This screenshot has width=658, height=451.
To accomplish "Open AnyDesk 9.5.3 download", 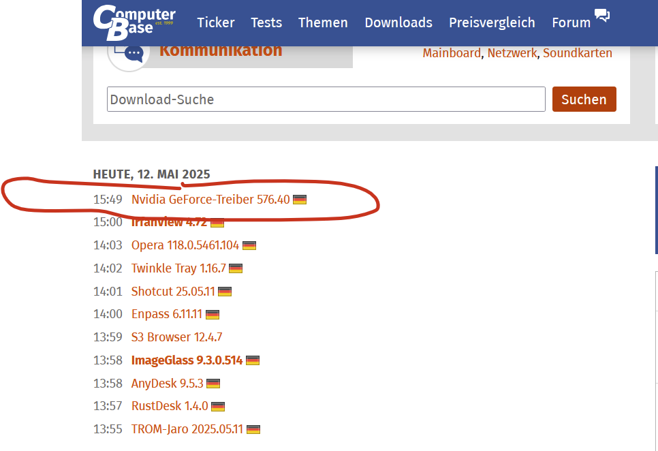I will click(167, 383).
